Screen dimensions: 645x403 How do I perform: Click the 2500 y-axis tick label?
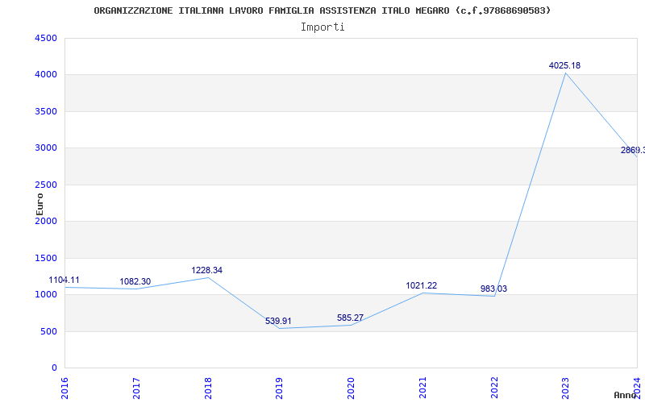click(46, 185)
